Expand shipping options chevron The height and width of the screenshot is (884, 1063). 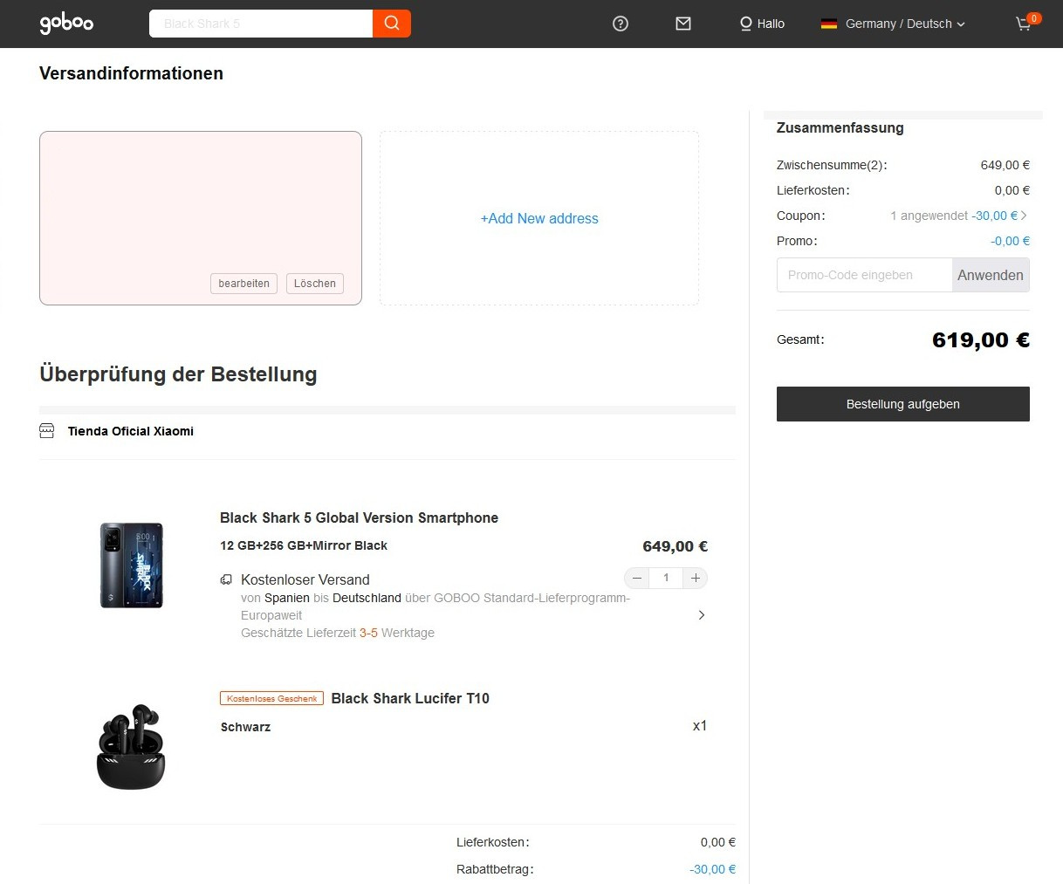tap(702, 615)
